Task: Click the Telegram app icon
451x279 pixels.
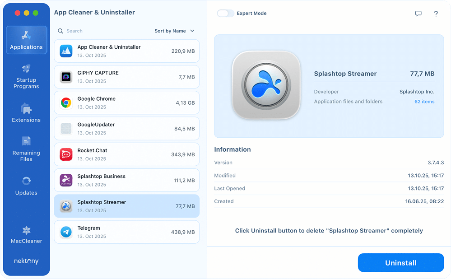Action: [66, 232]
